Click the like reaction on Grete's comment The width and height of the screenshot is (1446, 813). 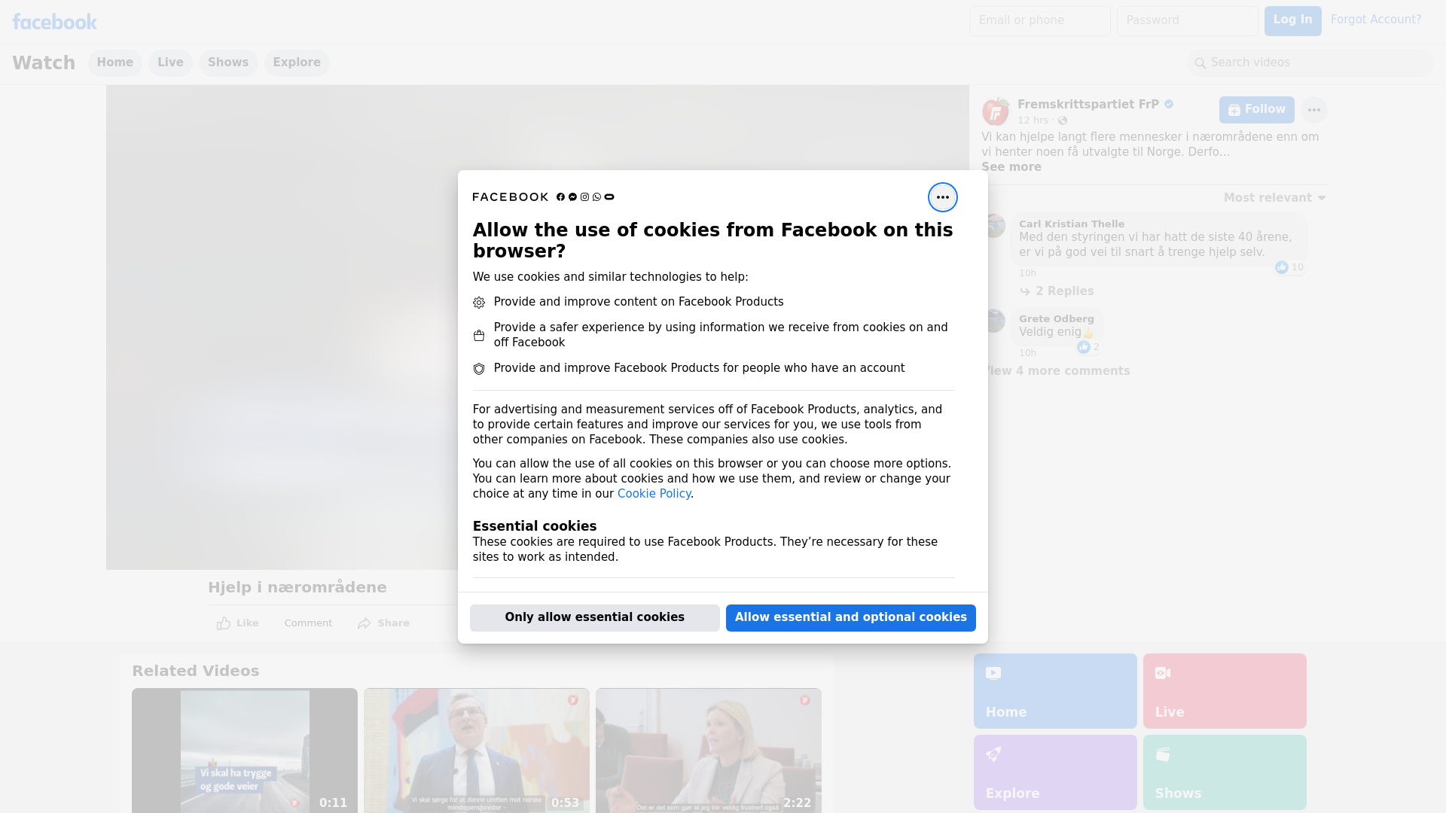(x=1083, y=347)
